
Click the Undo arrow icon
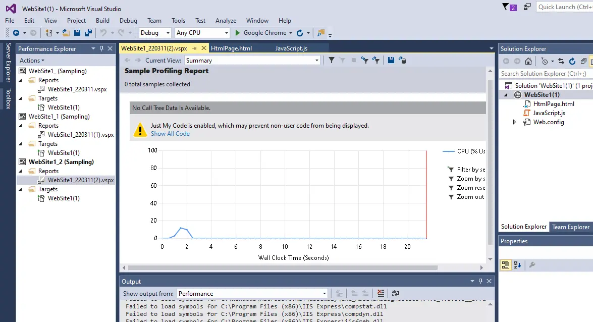[x=103, y=33]
